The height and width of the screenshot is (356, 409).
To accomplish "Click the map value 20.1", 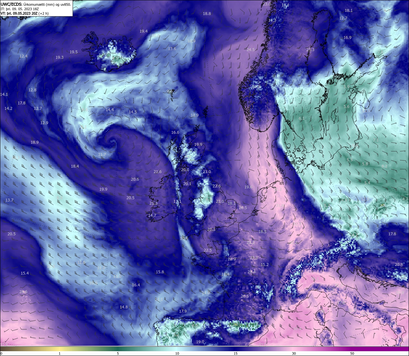I will (187, 184).
